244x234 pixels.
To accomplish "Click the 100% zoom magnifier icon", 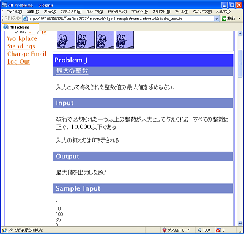I will [x=199, y=230].
